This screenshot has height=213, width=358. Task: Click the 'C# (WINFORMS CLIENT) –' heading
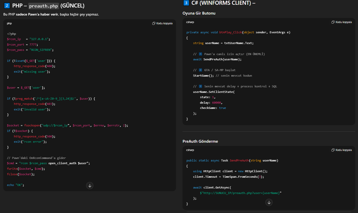click(219, 3)
